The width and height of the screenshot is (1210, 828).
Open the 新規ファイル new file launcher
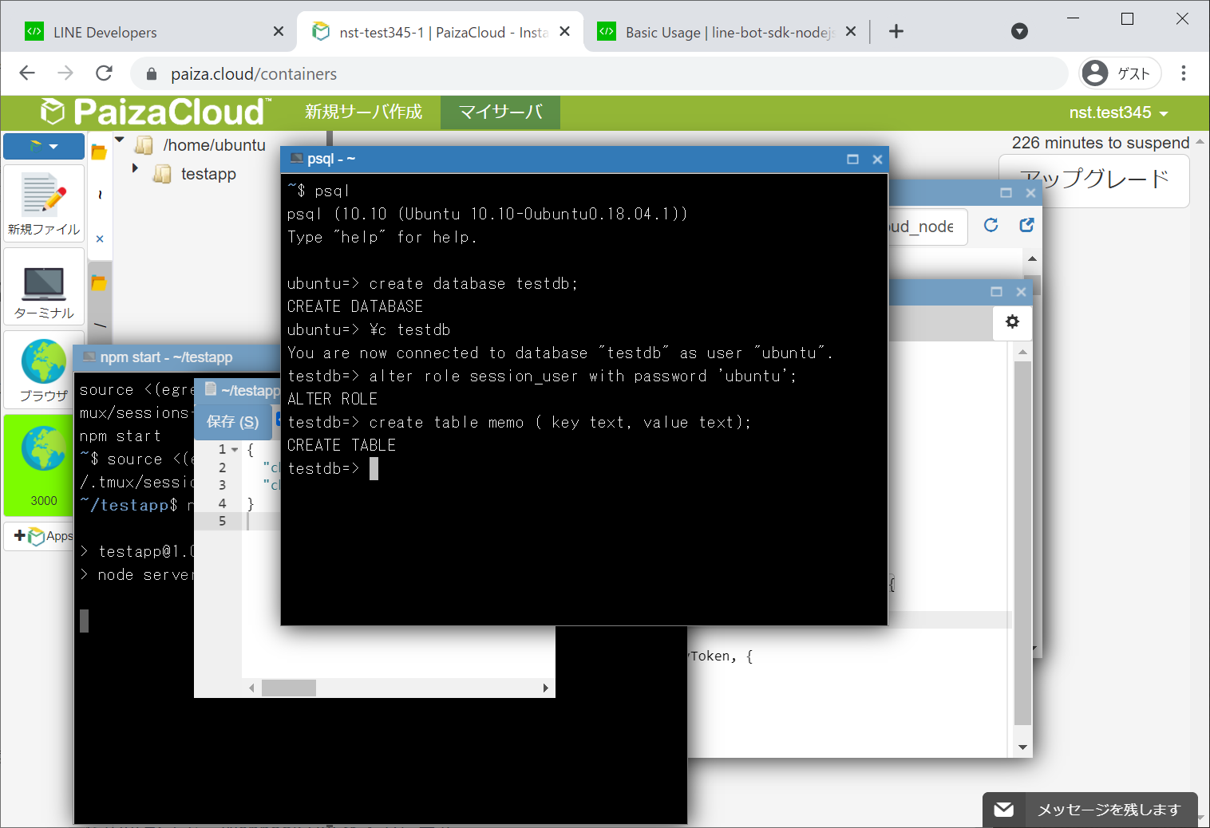pos(44,204)
